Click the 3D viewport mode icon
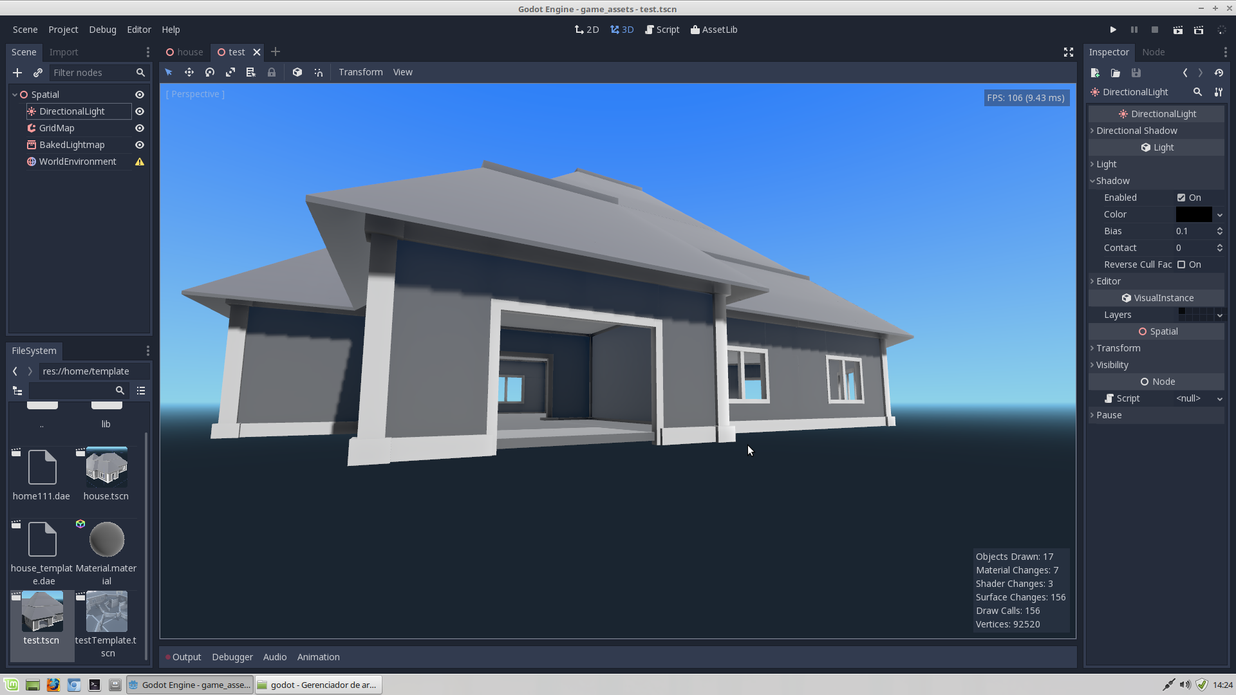Image resolution: width=1236 pixels, height=695 pixels. click(621, 29)
